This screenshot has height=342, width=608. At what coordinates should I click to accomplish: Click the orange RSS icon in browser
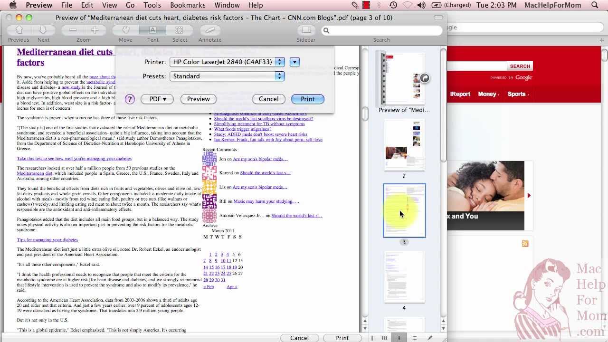pyautogui.click(x=525, y=244)
